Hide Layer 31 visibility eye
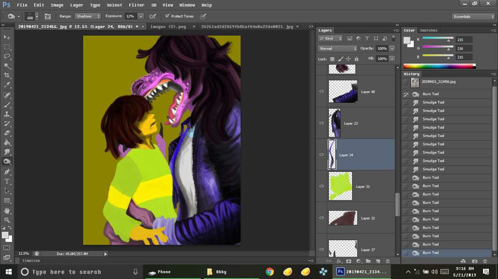The width and height of the screenshot is (498, 279). (321, 186)
